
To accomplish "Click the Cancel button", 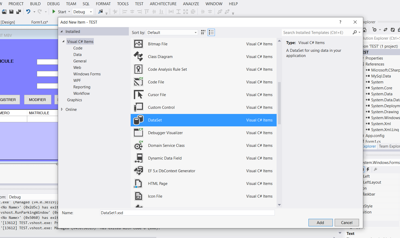I will pyautogui.click(x=347, y=222).
